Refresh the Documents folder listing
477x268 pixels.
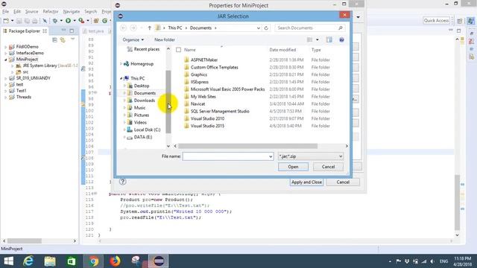click(x=266, y=28)
